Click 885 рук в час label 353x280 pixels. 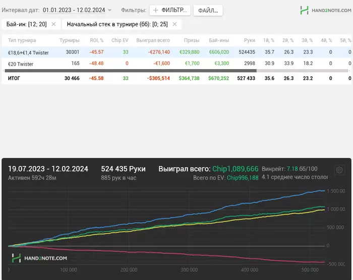tap(119, 178)
